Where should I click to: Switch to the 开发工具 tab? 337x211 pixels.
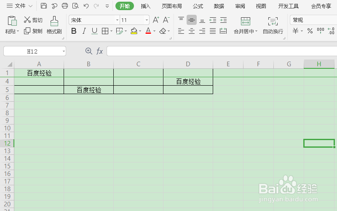pyautogui.click(x=289, y=6)
